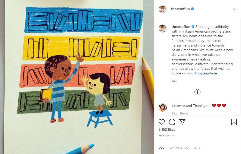The height and width of the screenshot is (154, 241).
Task: Open theartoffun username in post header
Action: click(x=180, y=9)
